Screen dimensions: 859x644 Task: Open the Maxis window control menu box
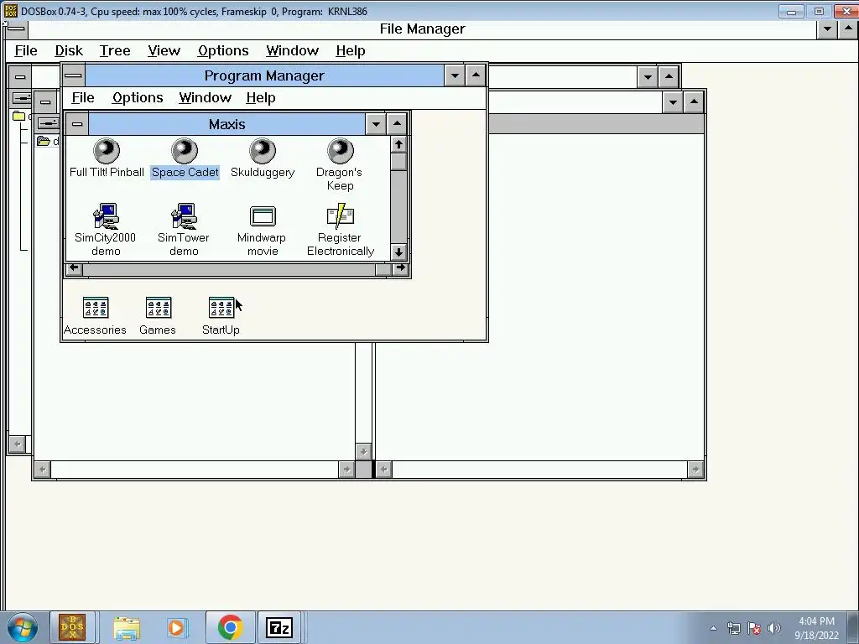pos(77,124)
